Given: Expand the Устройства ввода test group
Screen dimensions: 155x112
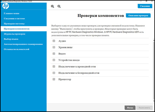Looking at the screenshot, I should click(x=54, y=60).
